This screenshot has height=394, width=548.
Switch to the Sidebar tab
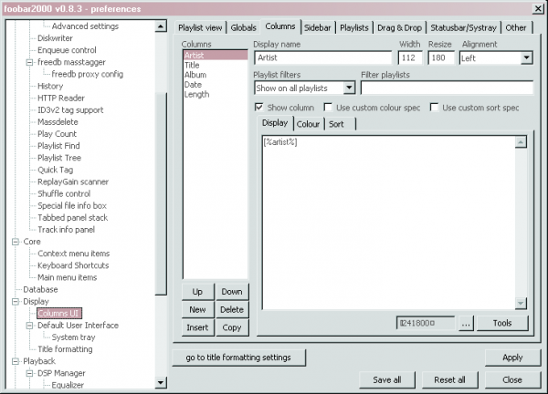(x=318, y=27)
